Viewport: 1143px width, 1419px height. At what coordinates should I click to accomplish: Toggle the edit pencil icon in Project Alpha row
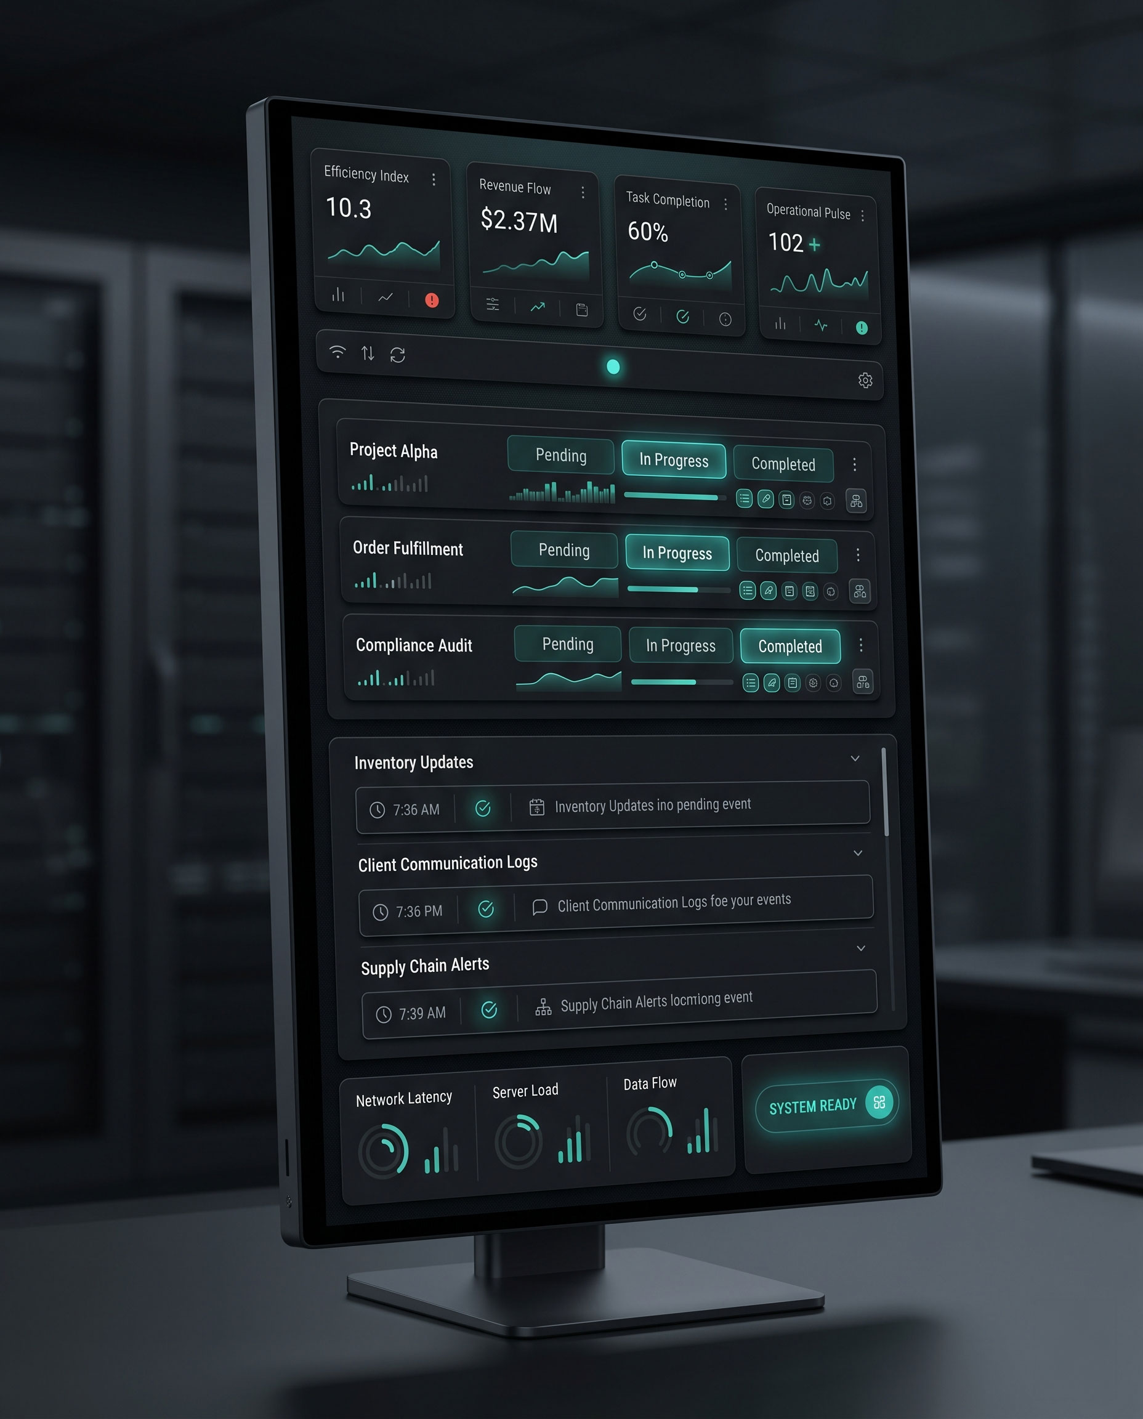(765, 499)
